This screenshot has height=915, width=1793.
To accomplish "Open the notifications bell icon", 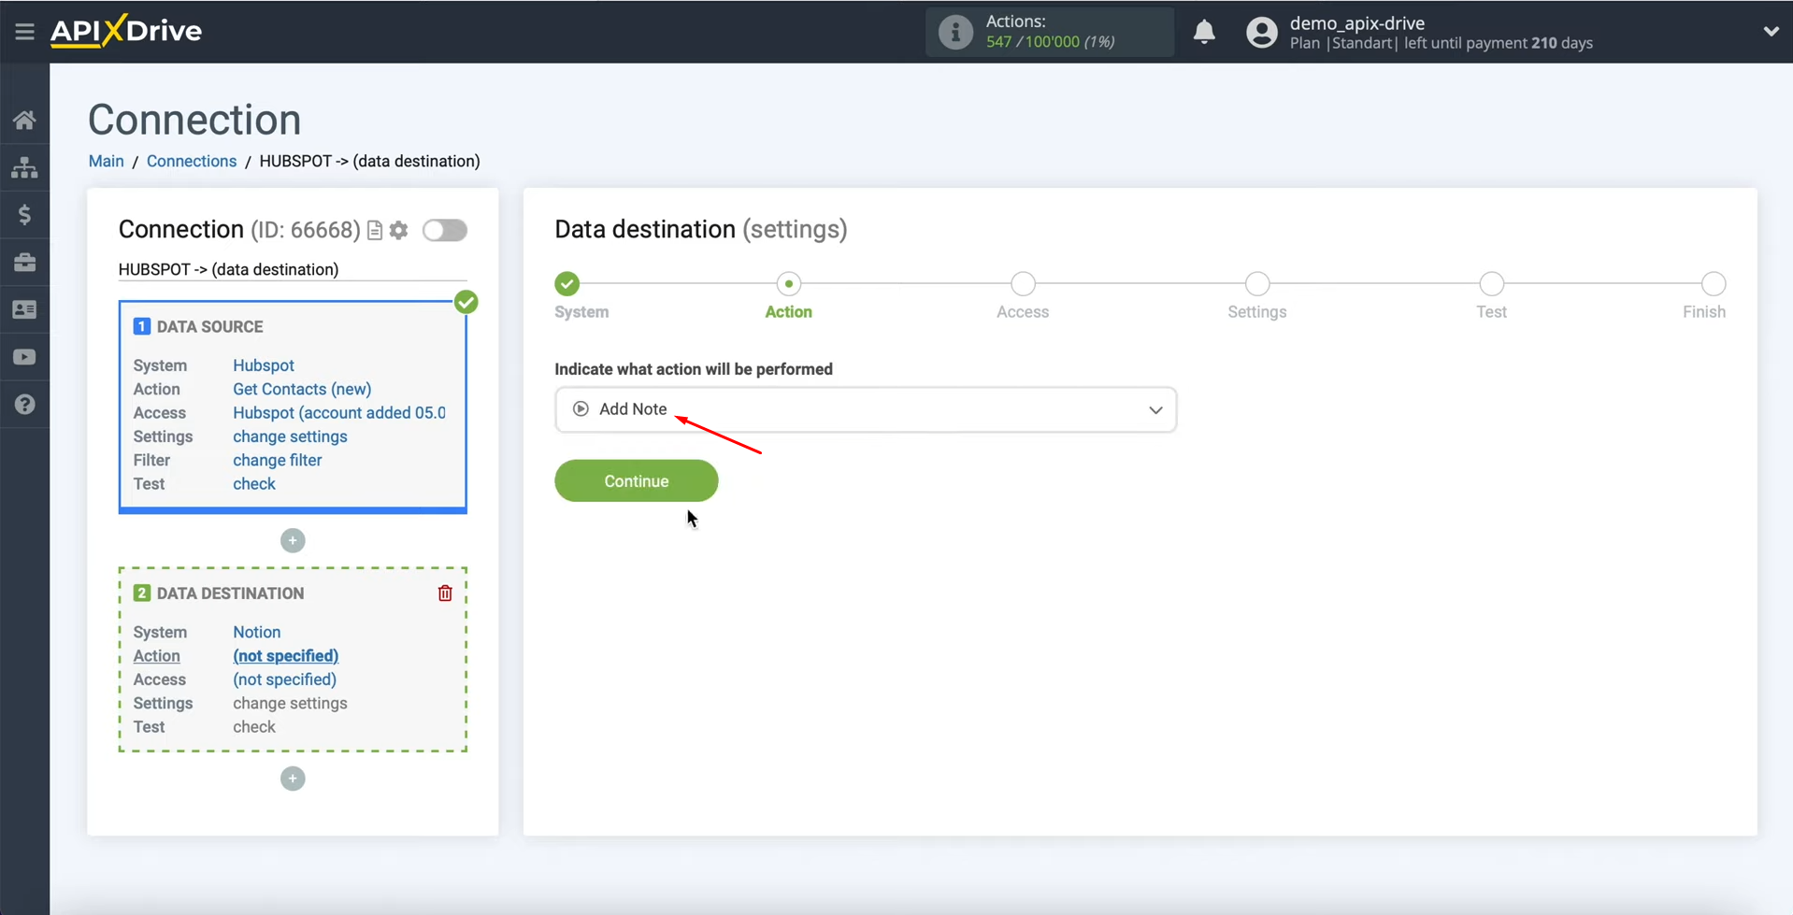I will click(1204, 32).
